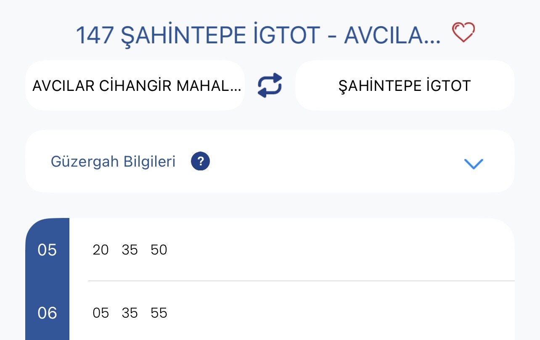Image resolution: width=540 pixels, height=340 pixels.
Task: Select the ŞAHİNTEPE İGTOT direction button
Action: (x=405, y=86)
